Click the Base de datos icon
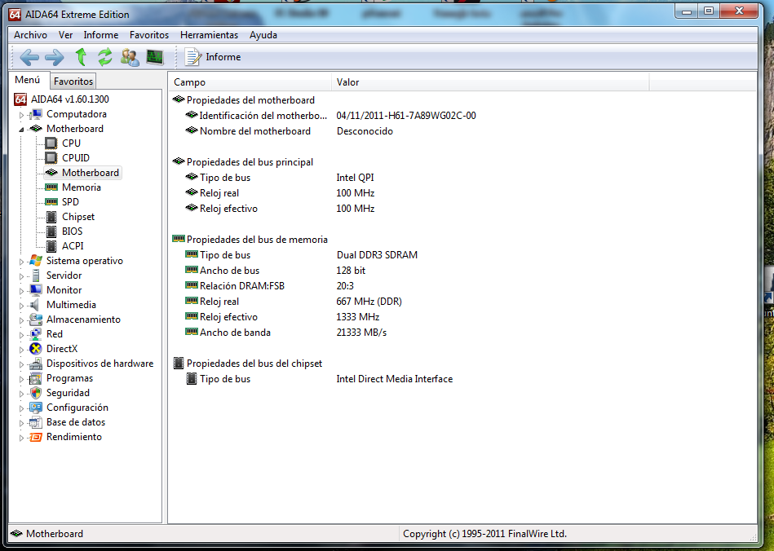774x551 pixels. [36, 422]
